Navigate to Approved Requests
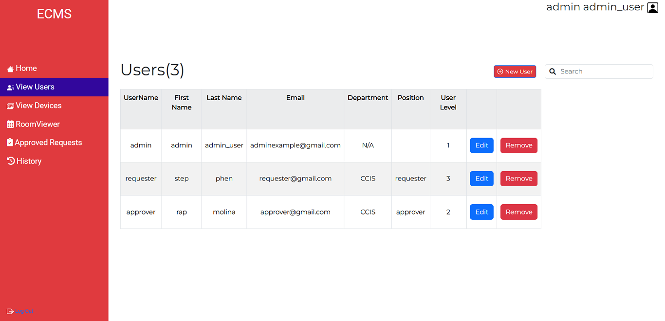Image resolution: width=665 pixels, height=321 pixels. tap(54, 143)
